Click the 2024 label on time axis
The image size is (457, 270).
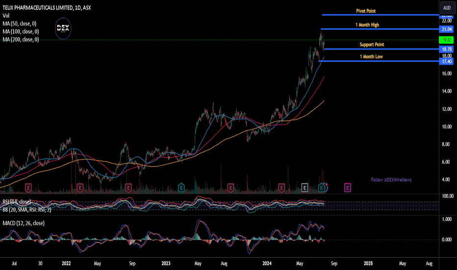(x=267, y=263)
